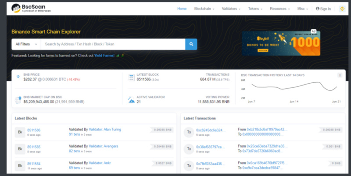Click the Binance logo icon in navbar
The height and width of the screenshot is (176, 351).
pos(341,9)
